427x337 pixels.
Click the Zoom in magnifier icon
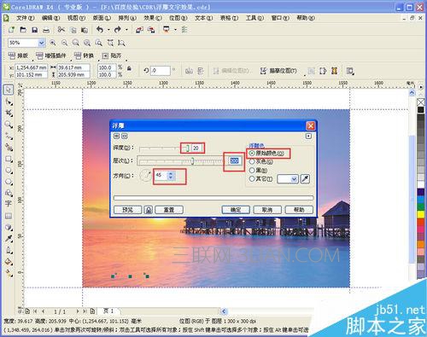[53, 43]
